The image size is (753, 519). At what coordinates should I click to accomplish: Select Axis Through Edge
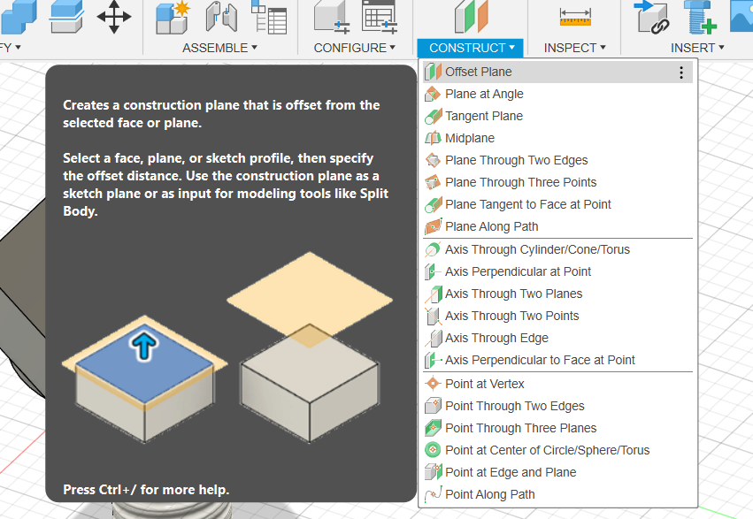click(557, 338)
